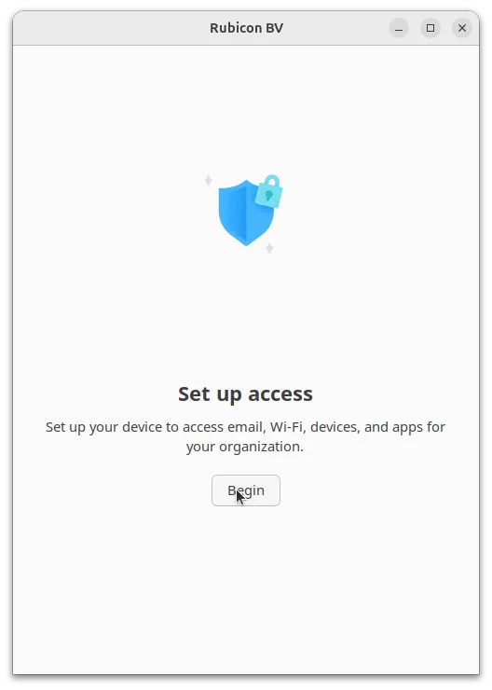Click the word Wi-Fi in the description
This screenshot has height=690, width=492.
click(x=288, y=427)
